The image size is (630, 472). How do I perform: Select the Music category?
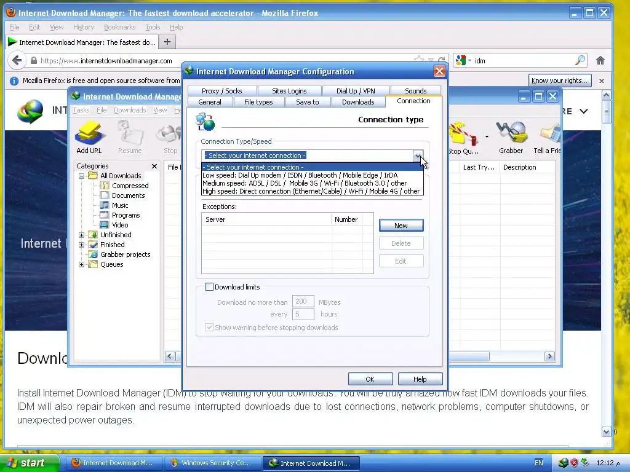coord(120,205)
